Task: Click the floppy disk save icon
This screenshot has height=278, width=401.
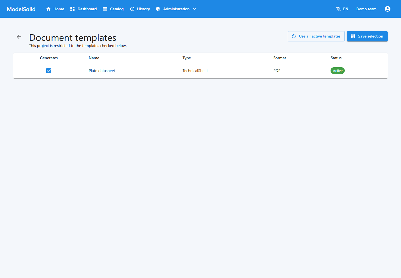Action: (x=353, y=36)
